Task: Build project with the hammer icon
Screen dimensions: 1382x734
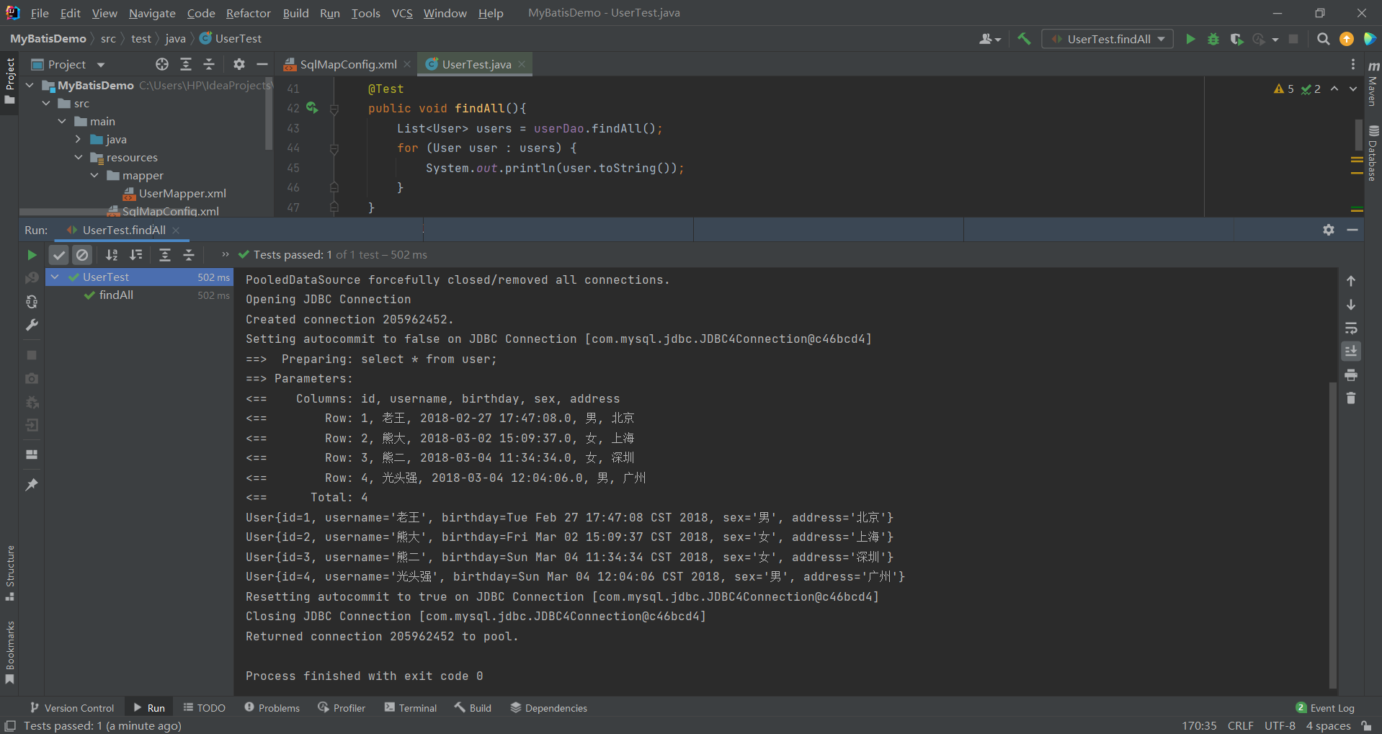Action: pyautogui.click(x=1024, y=39)
